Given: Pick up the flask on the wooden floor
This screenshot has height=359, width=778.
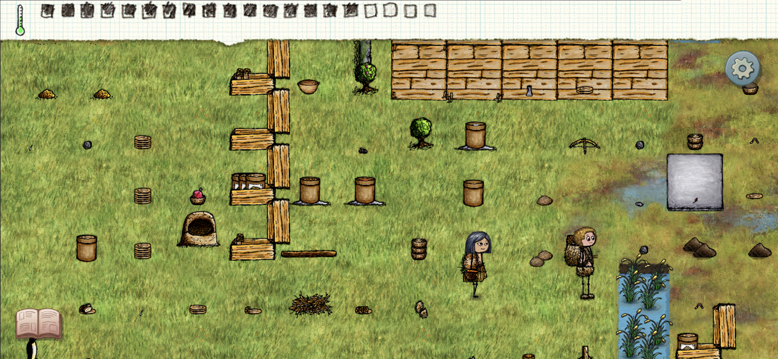Looking at the screenshot, I should [x=529, y=91].
